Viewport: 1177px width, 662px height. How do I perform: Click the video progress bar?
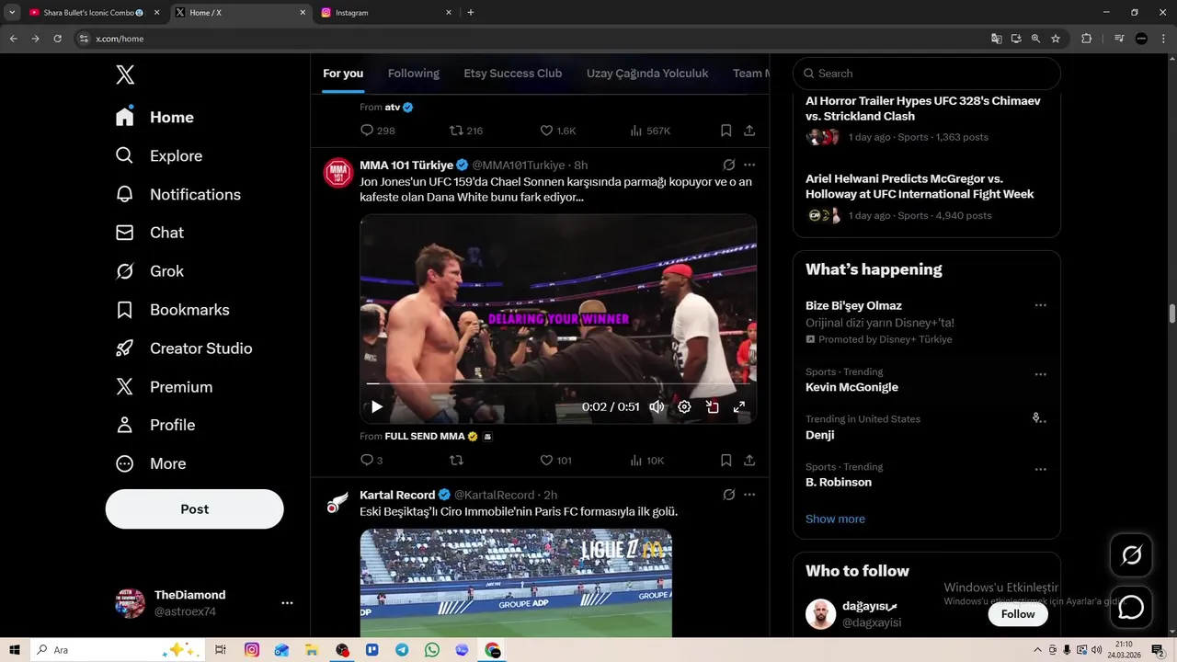click(558, 383)
